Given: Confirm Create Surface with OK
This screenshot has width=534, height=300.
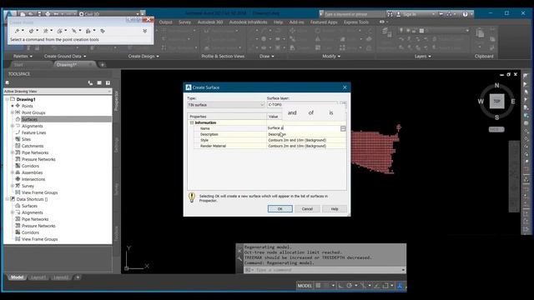Looking at the screenshot, I should (x=280, y=209).
